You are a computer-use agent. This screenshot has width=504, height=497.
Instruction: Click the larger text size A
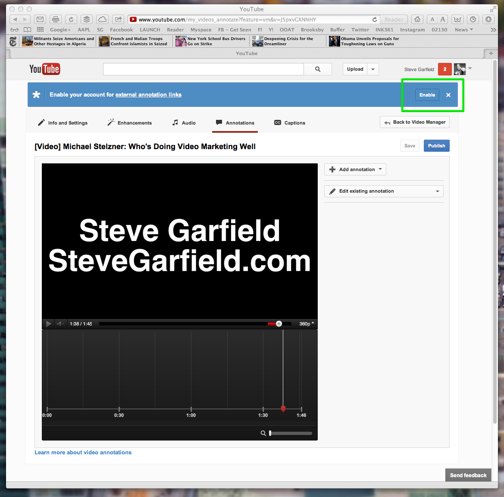(443, 19)
